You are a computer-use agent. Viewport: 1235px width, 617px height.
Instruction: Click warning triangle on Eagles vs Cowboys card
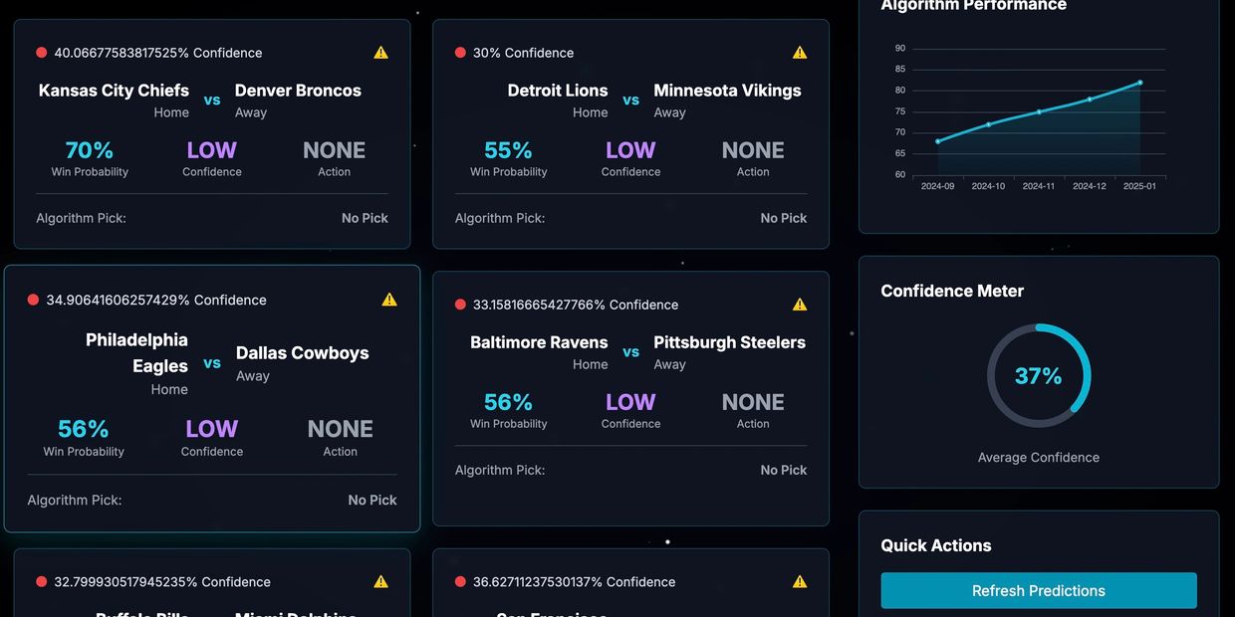pos(389,300)
